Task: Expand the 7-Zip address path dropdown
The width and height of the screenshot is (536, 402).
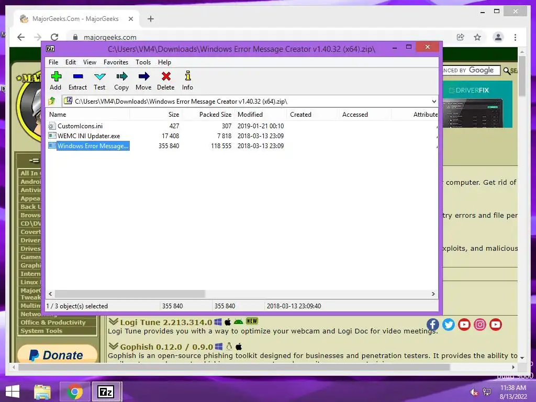Action: pyautogui.click(x=434, y=102)
